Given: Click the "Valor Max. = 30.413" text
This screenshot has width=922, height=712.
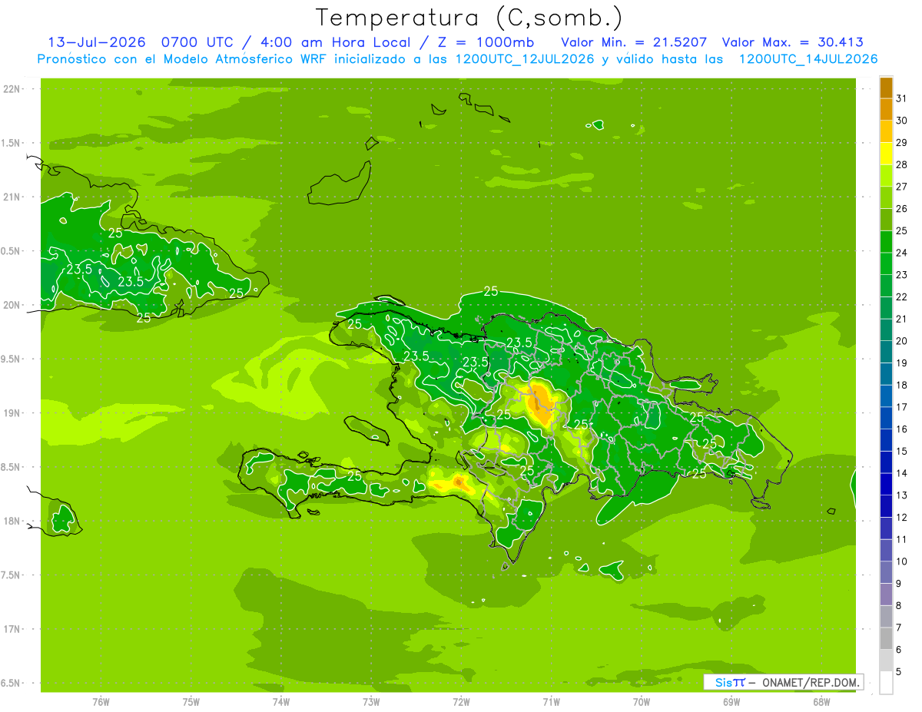Looking at the screenshot, I should click(792, 42).
